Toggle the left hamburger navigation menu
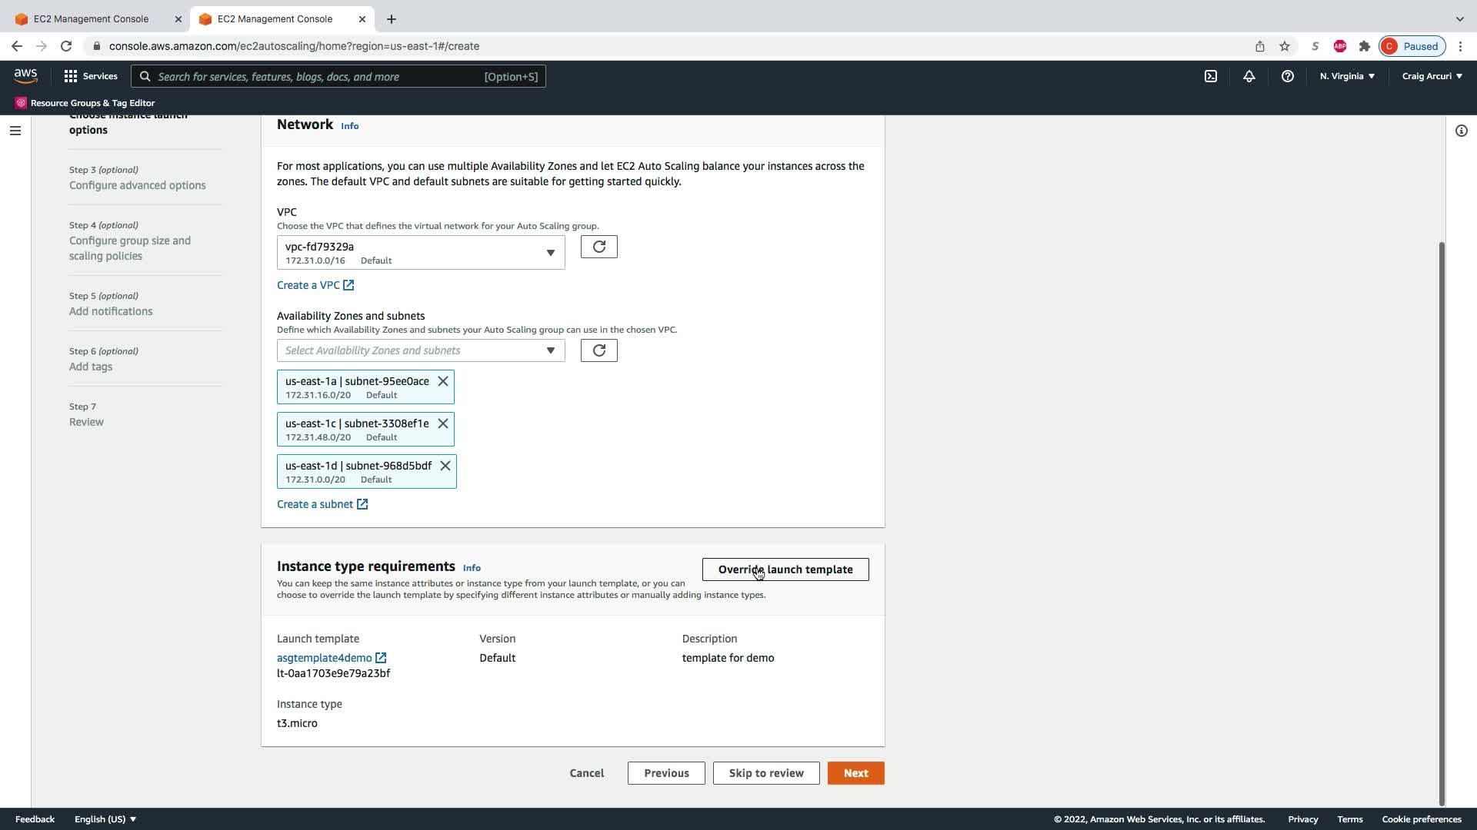 (x=15, y=131)
